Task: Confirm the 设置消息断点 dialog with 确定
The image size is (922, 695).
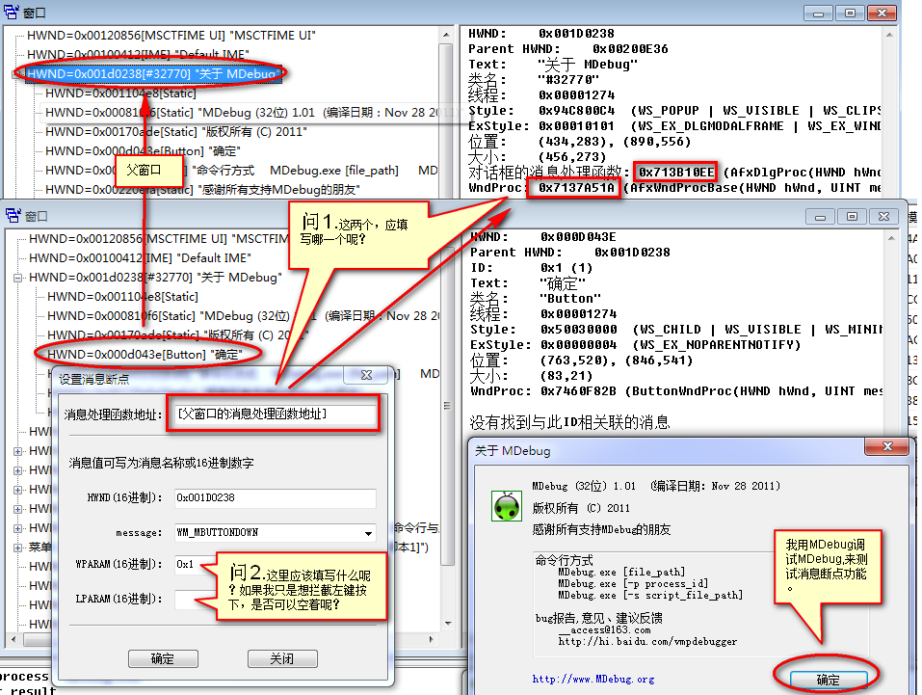Action: coord(163,658)
